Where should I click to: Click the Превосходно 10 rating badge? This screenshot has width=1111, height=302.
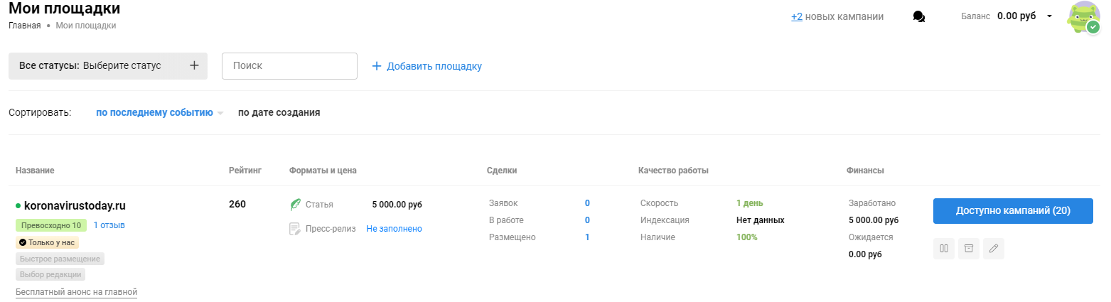click(x=50, y=225)
